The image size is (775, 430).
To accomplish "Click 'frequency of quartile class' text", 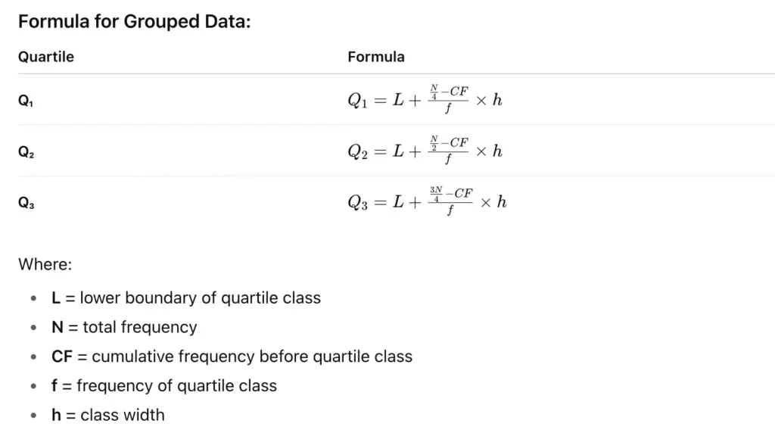I will [176, 385].
